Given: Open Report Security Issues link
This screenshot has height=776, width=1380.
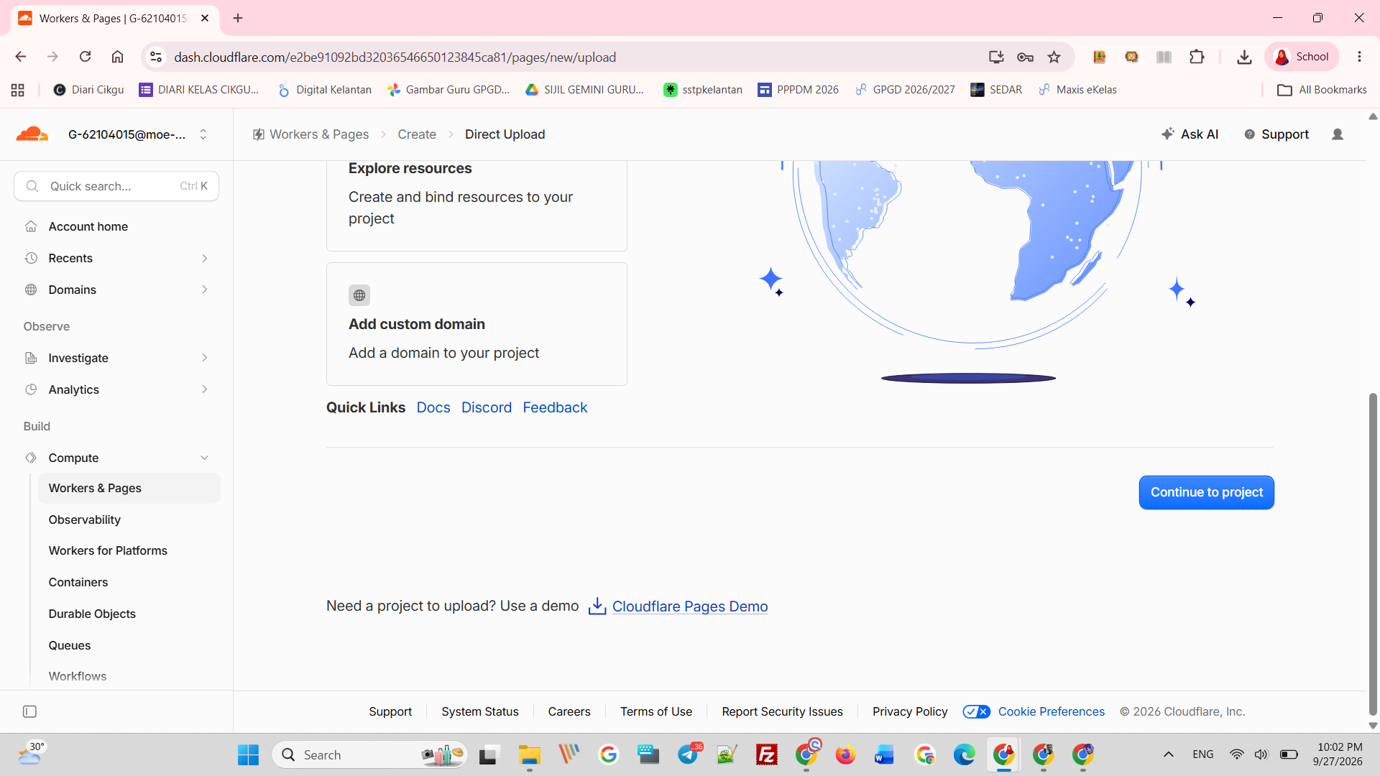Looking at the screenshot, I should click(782, 711).
